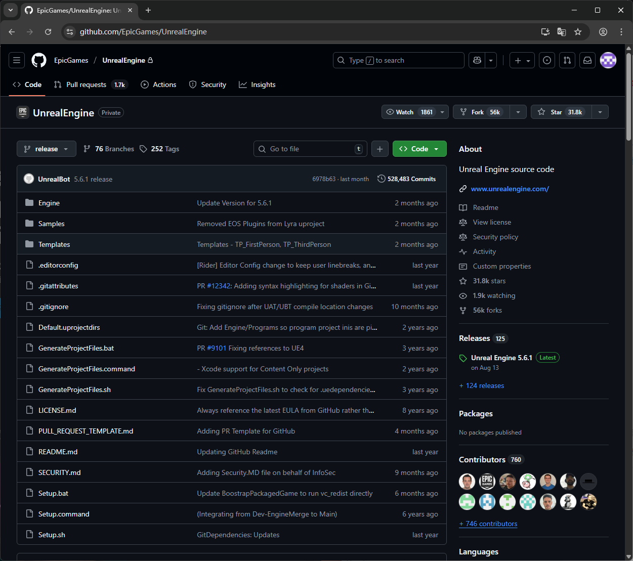This screenshot has width=633, height=561.
Task: Open the Templates folder
Action: point(54,244)
